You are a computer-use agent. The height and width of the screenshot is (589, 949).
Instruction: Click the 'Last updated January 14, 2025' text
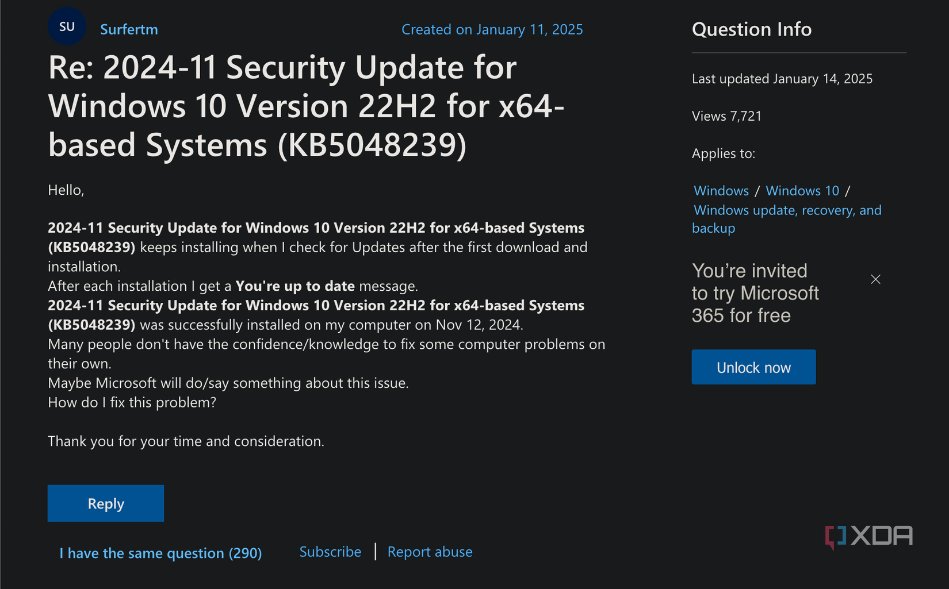[x=782, y=79]
